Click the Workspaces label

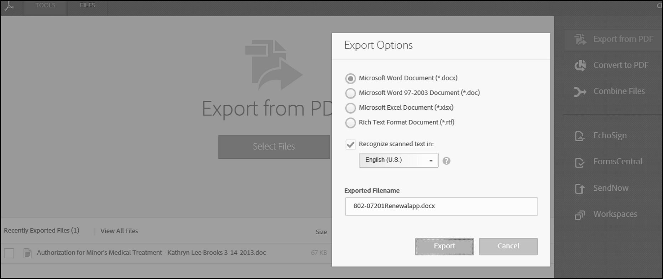(615, 214)
